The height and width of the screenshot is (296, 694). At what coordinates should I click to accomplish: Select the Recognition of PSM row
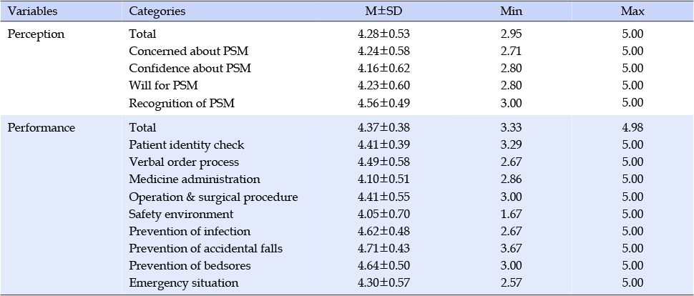[x=347, y=103]
